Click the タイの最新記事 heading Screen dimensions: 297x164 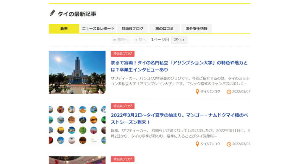click(x=77, y=14)
